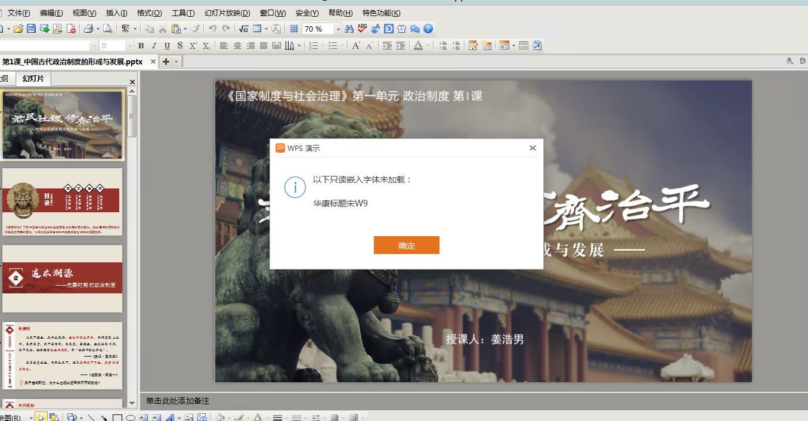Image resolution: width=808 pixels, height=421 pixels.
Task: Open the 格式 menu
Action: tap(149, 13)
